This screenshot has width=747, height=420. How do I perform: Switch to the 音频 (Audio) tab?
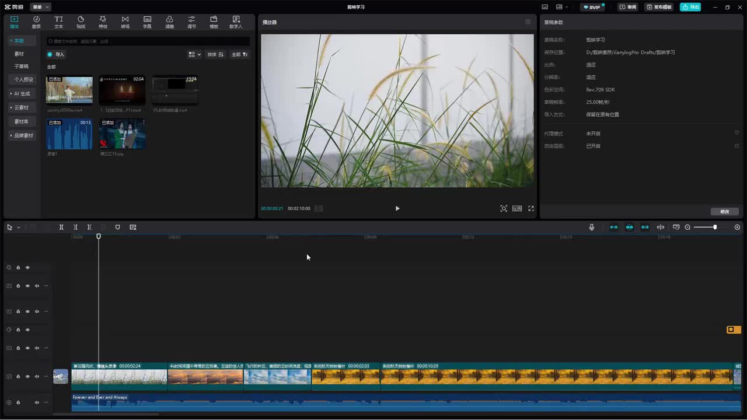click(x=36, y=22)
